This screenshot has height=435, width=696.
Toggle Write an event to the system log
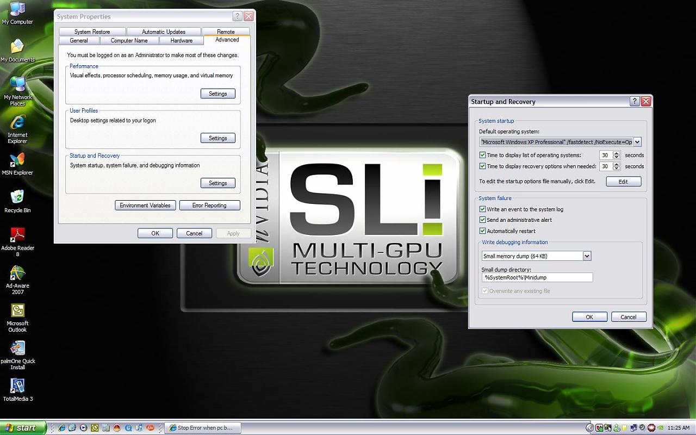(482, 209)
